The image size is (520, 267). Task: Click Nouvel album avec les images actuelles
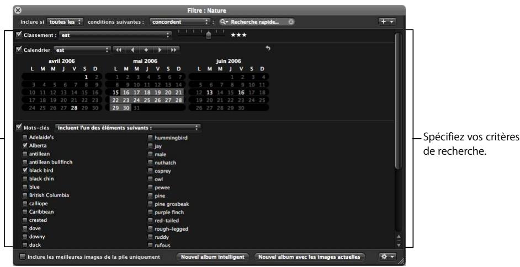309,257
